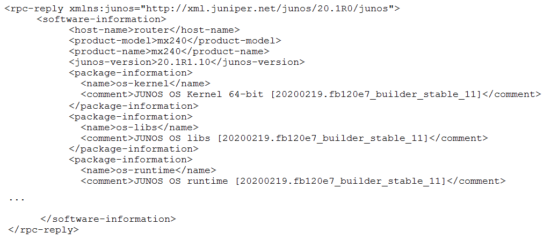551x240 pixels.
Task: Click the ellipsis truncation line
Action: coord(17,200)
